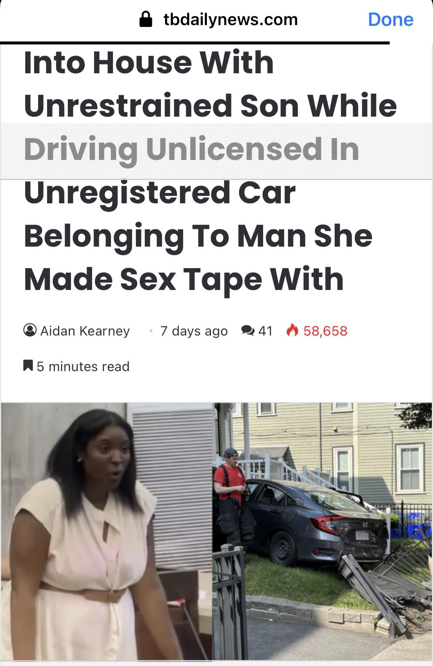Tap the bookmark reading-time icon
This screenshot has width=433, height=666.
[x=28, y=365]
